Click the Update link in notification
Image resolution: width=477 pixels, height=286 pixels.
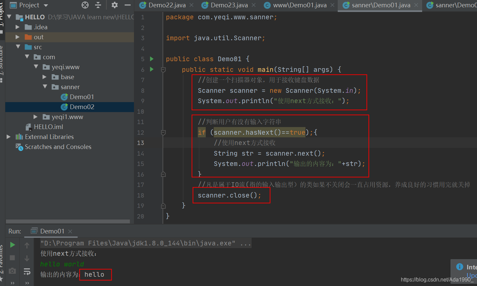coord(471,275)
